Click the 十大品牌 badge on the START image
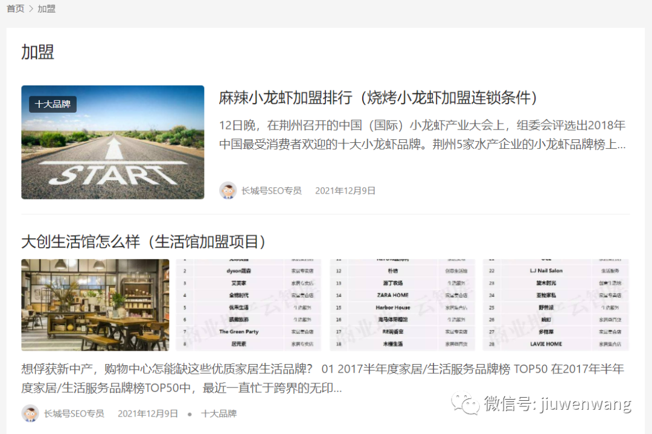 point(51,104)
